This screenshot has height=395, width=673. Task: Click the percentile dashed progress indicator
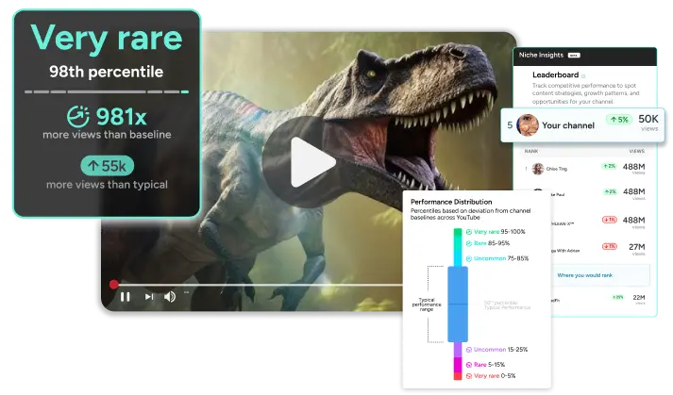106,92
